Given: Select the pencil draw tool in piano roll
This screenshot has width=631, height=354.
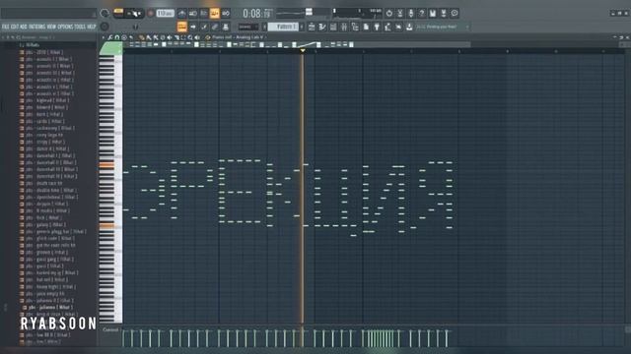Looking at the screenshot, I should (142, 37).
